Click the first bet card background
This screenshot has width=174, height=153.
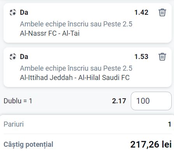pos(88,23)
